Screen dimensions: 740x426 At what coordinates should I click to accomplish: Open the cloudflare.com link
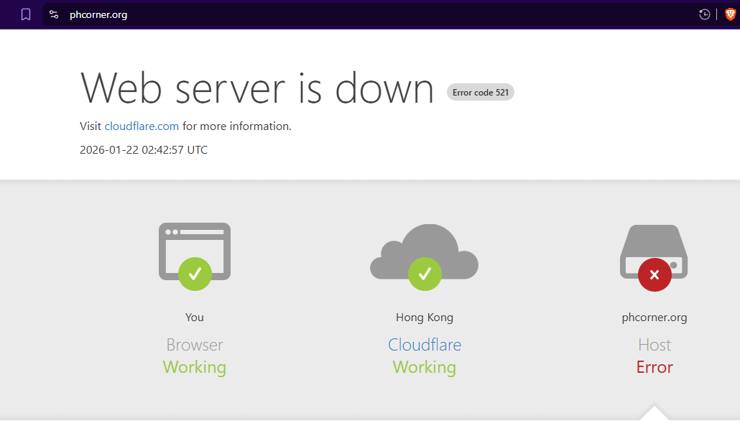(142, 126)
